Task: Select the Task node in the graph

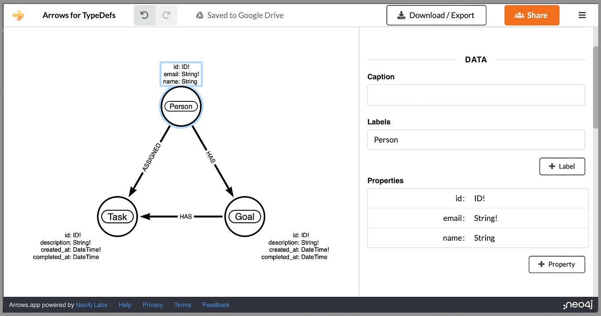Action: (x=117, y=216)
